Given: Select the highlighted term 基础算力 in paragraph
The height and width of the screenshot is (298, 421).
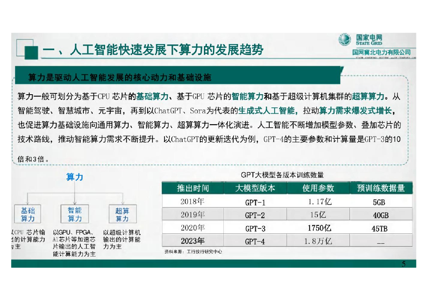Looking at the screenshot, I should (x=152, y=96).
